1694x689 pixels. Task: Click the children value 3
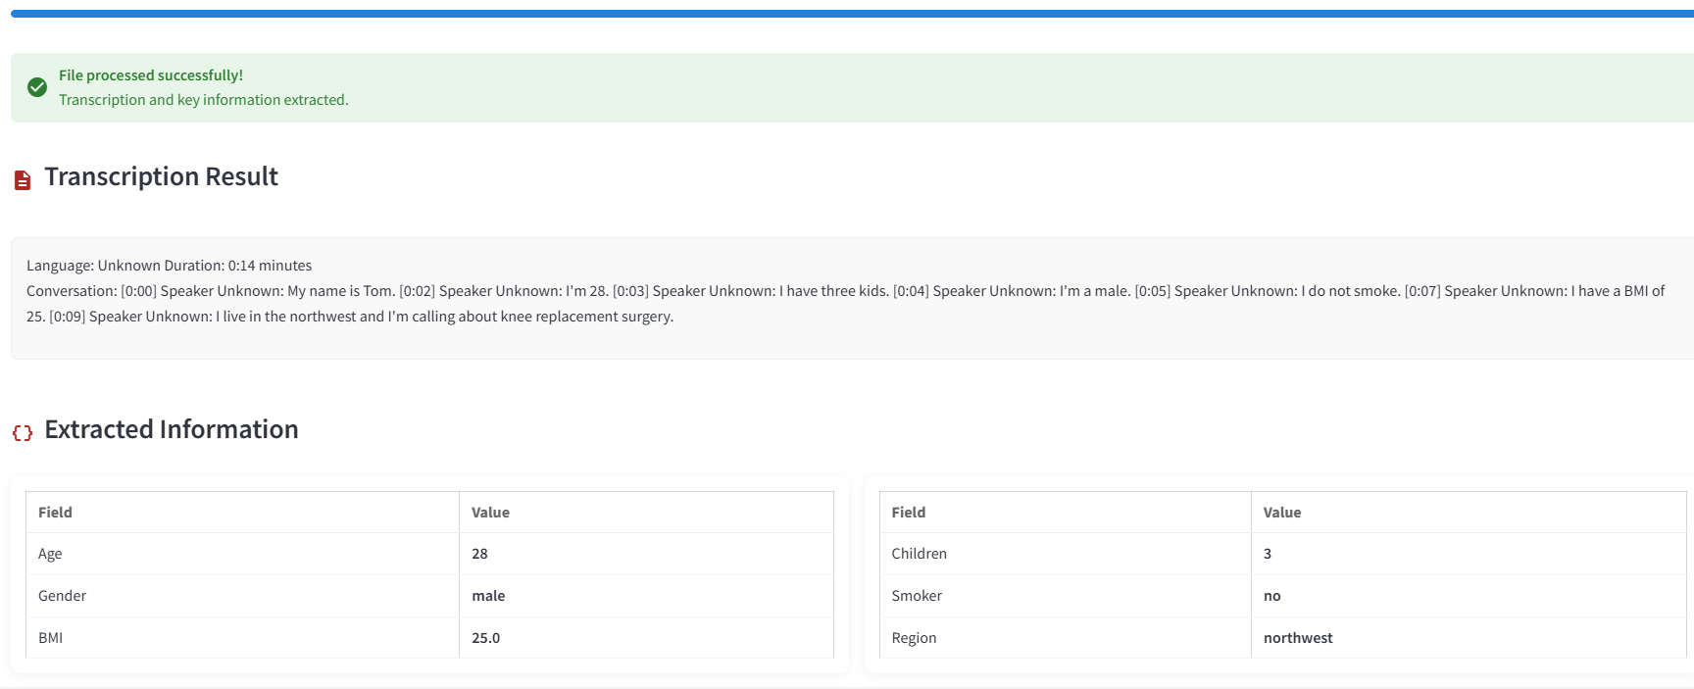point(1469,554)
